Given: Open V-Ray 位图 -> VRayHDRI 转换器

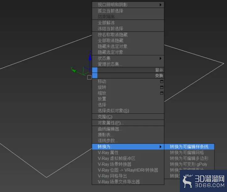Looking at the screenshot, I should point(128,170).
